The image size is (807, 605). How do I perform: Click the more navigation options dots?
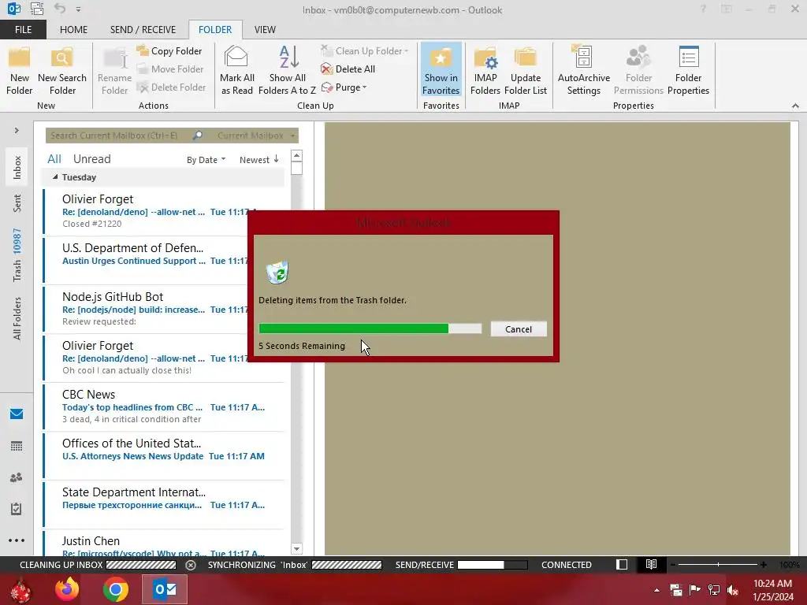tap(17, 540)
